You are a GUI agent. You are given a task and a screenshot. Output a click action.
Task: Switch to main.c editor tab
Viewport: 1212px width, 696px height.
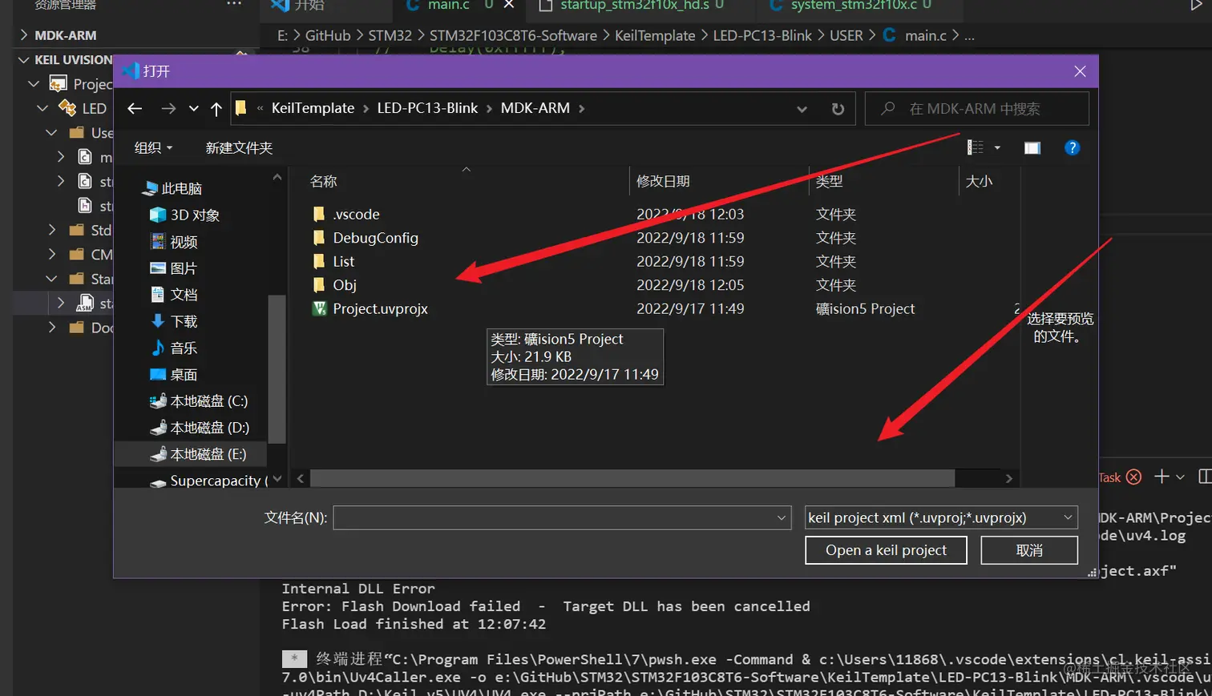pyautogui.click(x=449, y=6)
